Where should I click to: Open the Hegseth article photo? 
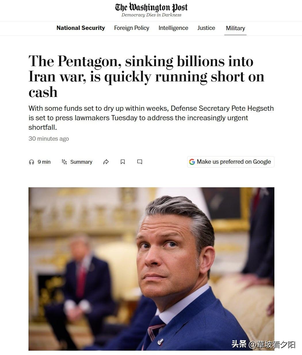pyautogui.click(x=151, y=269)
